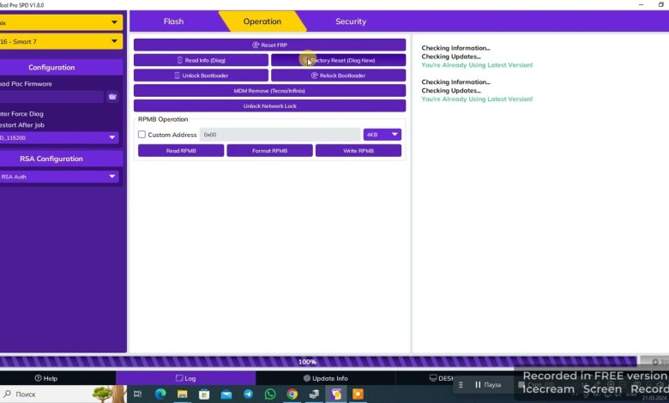
Task: Open the RSA Auth dropdown
Action: coord(58,177)
